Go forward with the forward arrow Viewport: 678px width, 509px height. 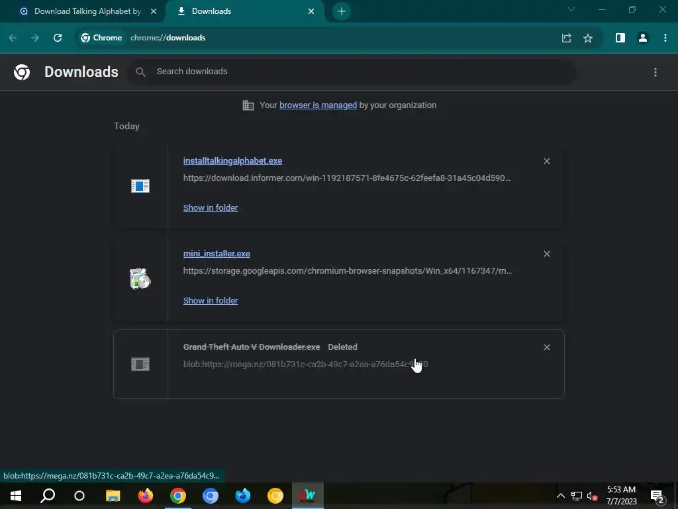point(35,38)
